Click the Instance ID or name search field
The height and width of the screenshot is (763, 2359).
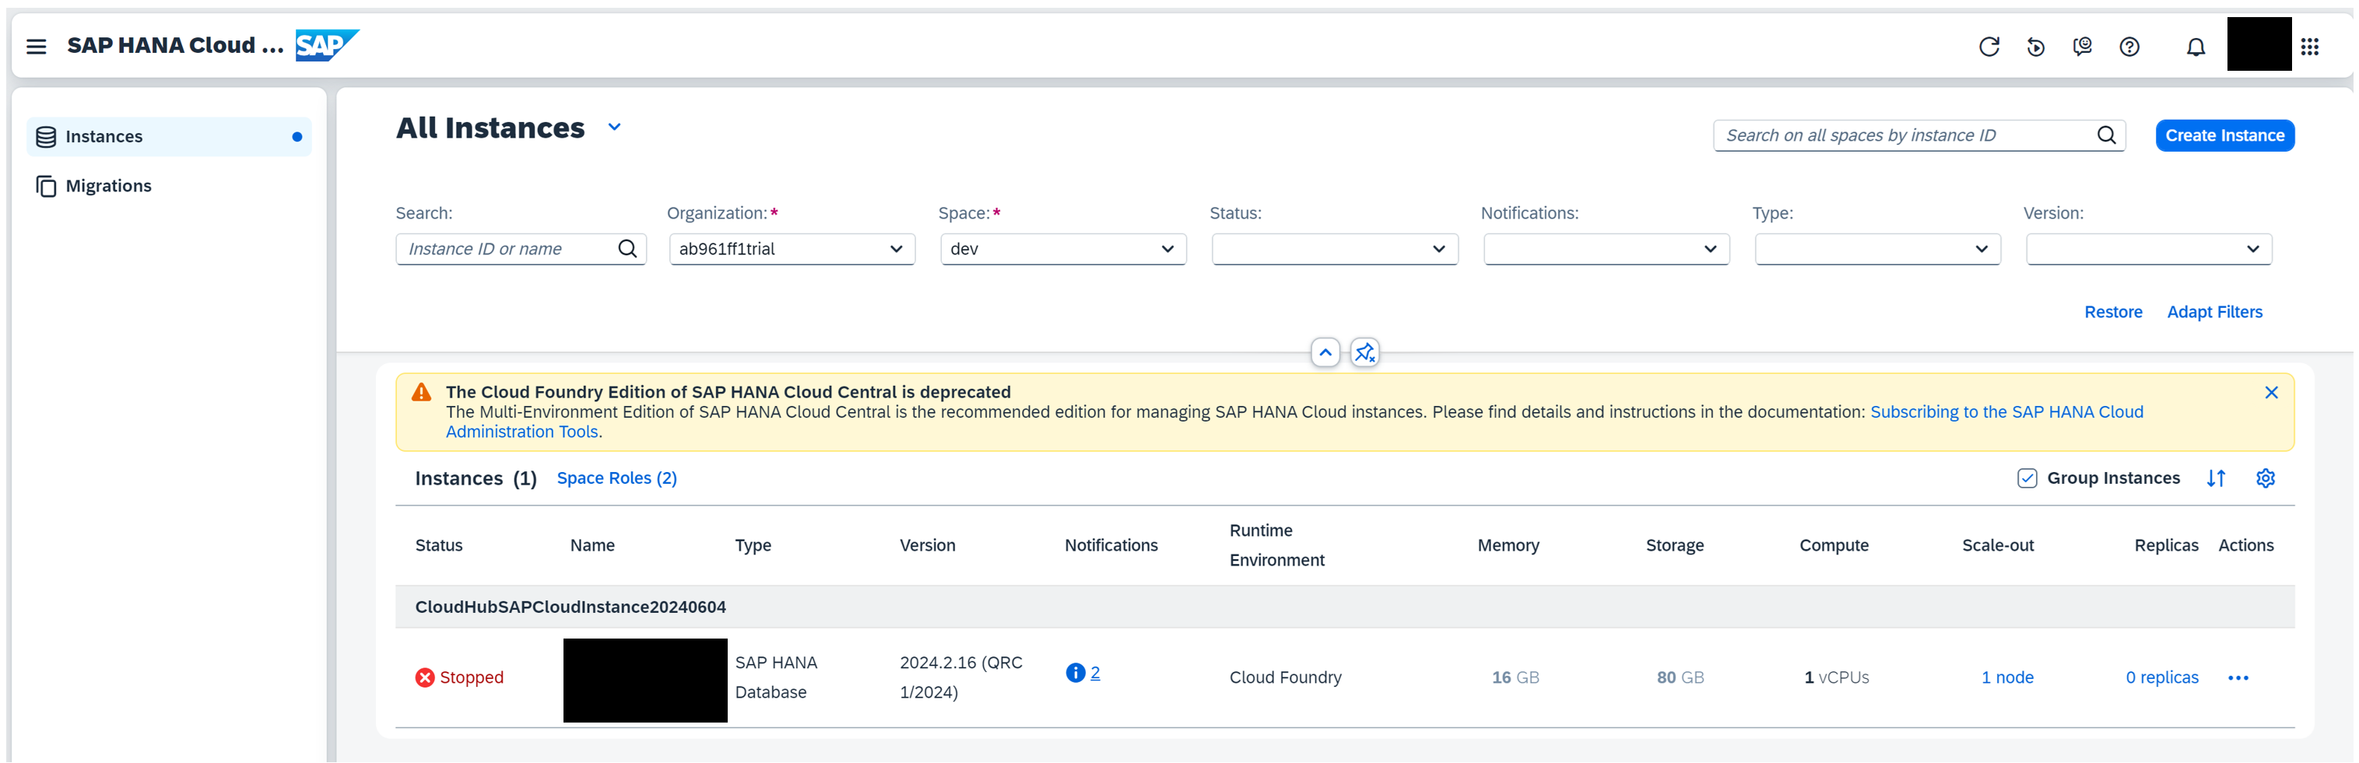(x=508, y=249)
